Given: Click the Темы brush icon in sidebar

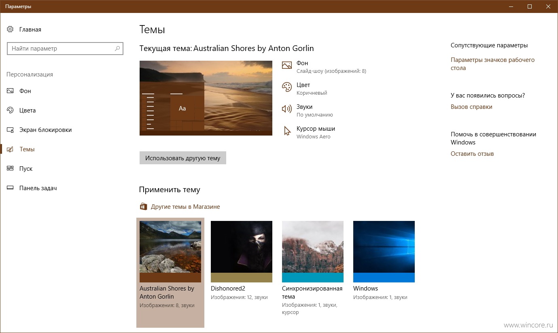Looking at the screenshot, I should 10,149.
